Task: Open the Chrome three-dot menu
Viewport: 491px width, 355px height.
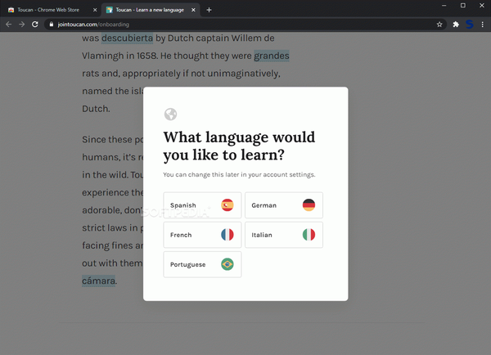Action: 483,25
